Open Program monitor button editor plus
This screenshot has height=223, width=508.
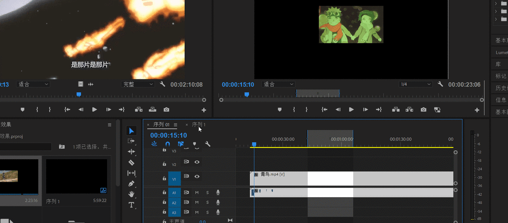[477, 110]
